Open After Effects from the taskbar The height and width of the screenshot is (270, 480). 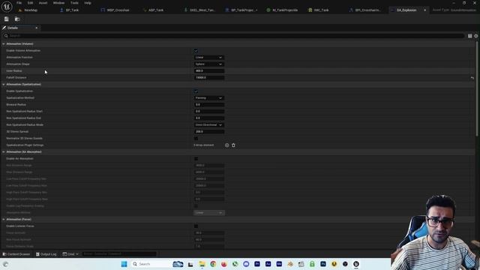tap(268, 264)
